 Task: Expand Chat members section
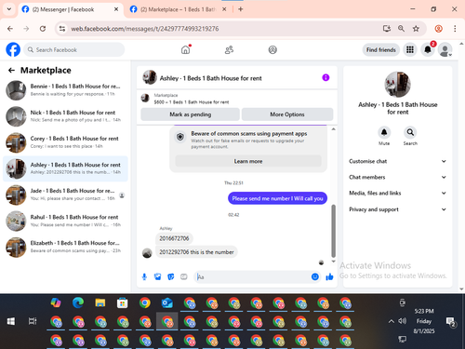[x=398, y=177]
